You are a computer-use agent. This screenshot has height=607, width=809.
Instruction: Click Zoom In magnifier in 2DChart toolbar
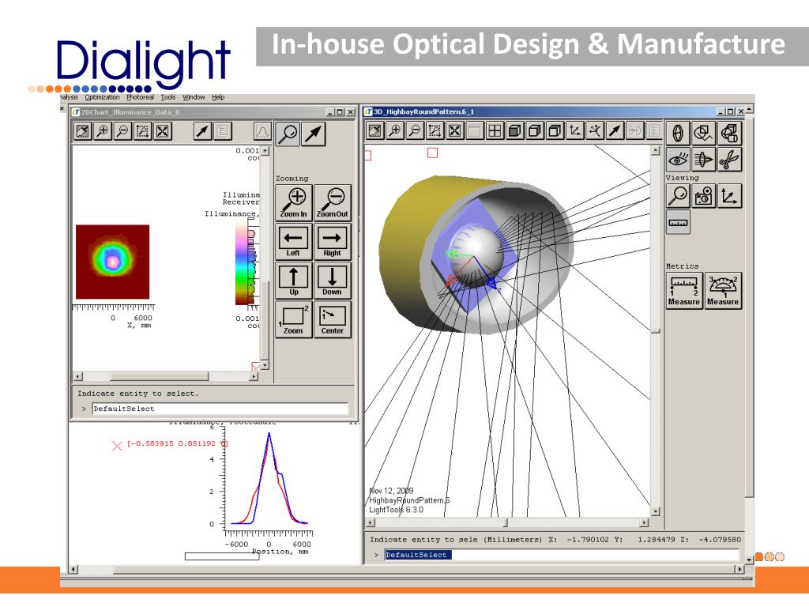tap(103, 131)
